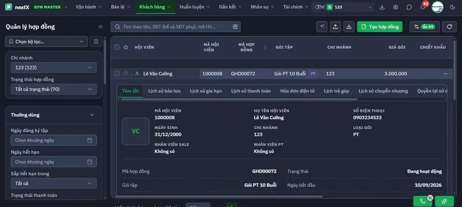Open the Bán lẻ menu

click(x=120, y=7)
